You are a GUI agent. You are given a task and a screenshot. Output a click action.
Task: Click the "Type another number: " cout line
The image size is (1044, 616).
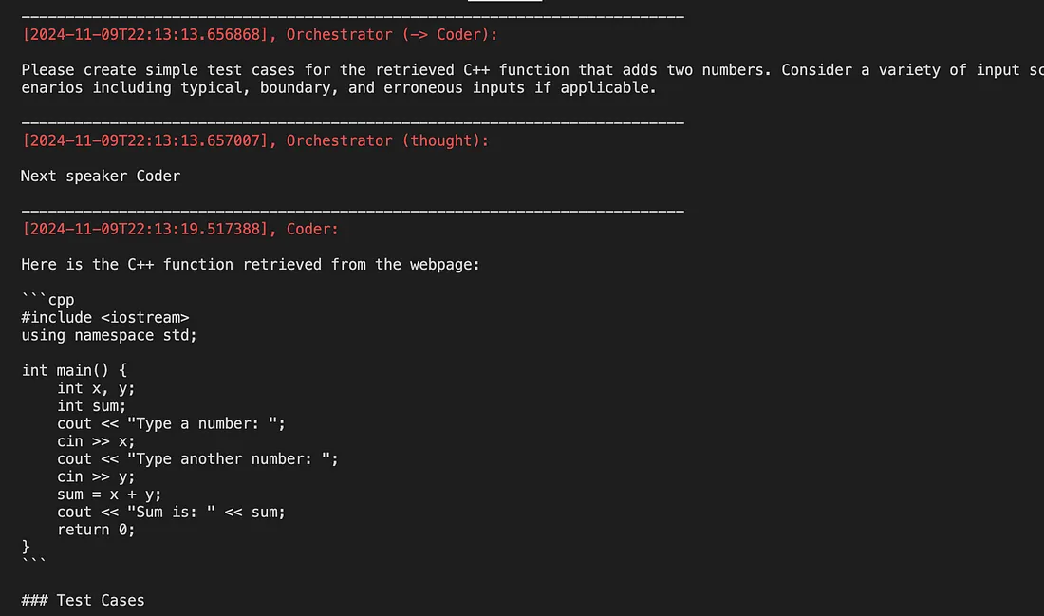[x=197, y=458]
